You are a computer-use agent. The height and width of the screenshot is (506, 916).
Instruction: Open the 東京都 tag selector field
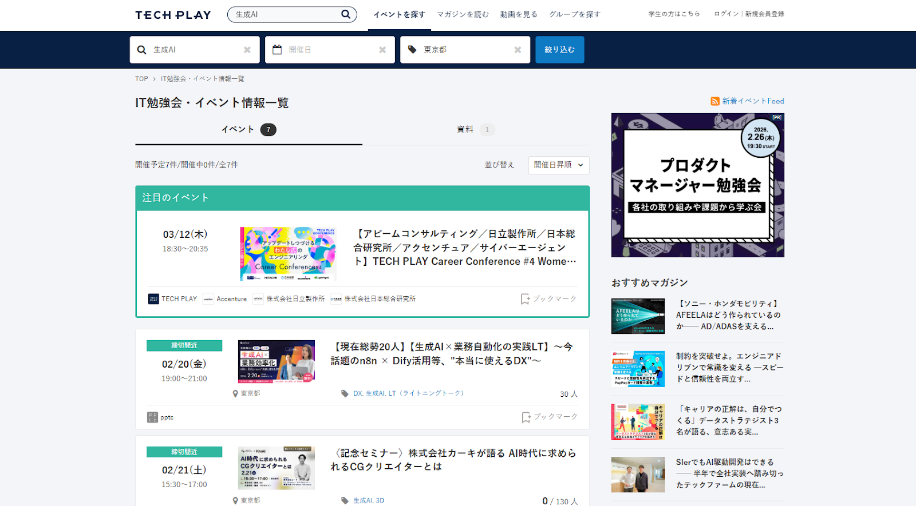click(x=464, y=50)
